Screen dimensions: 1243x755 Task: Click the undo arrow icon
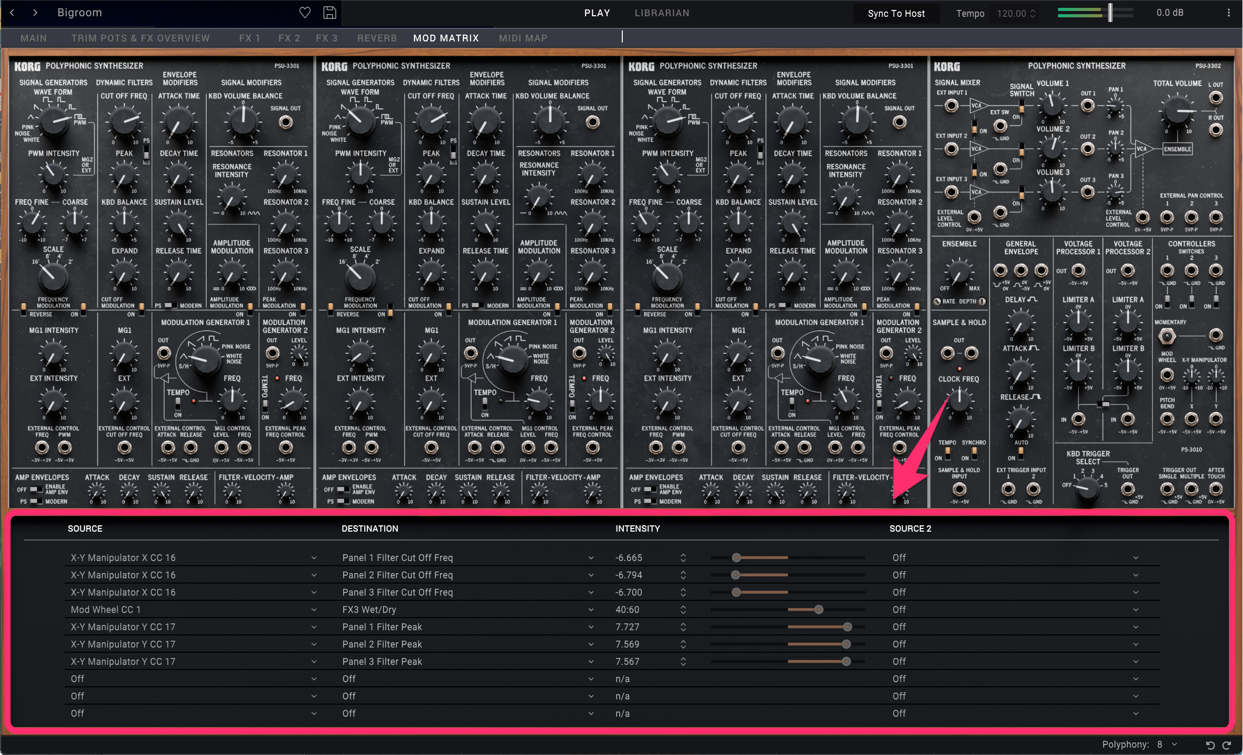(1210, 745)
